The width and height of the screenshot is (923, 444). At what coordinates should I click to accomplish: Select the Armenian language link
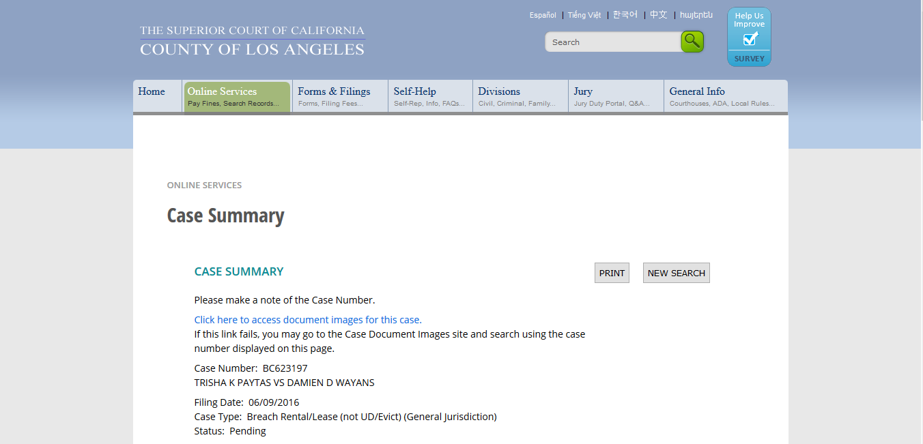(696, 15)
